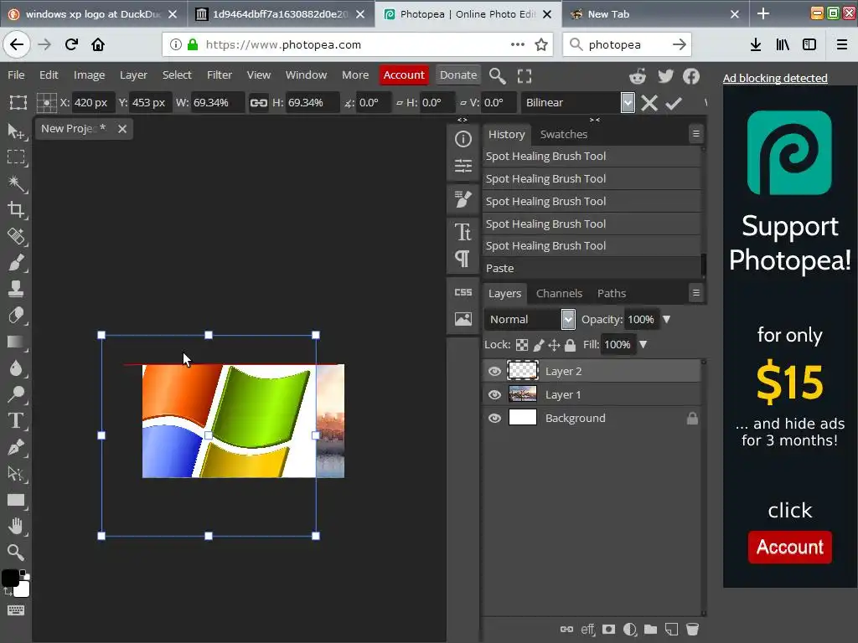
Task: Select the Rectangle shape tool
Action: tap(16, 500)
